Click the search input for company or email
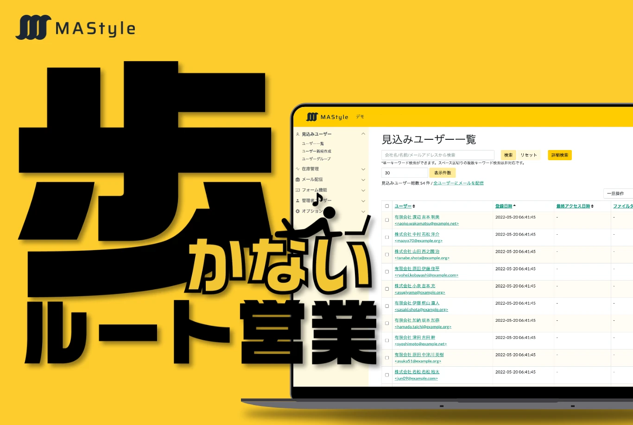This screenshot has height=425, width=633. pos(438,155)
